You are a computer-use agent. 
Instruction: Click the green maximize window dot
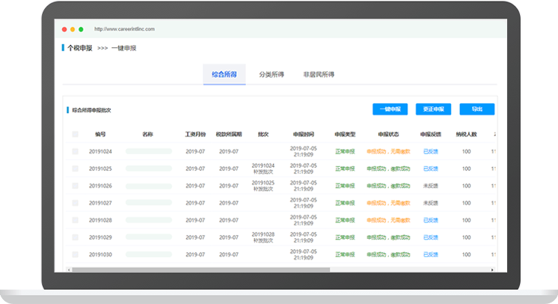tap(81, 29)
